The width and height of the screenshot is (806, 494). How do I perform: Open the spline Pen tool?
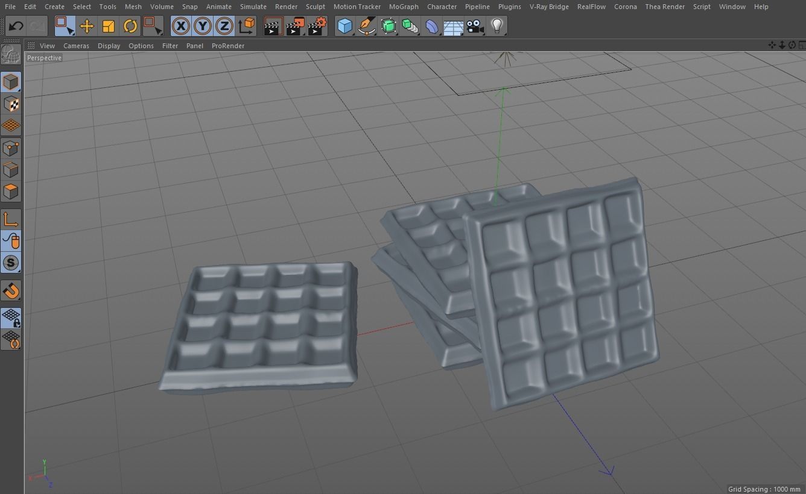(366, 26)
